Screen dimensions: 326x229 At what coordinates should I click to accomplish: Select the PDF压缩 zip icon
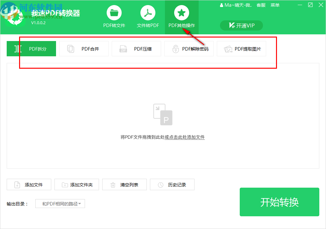click(x=124, y=49)
